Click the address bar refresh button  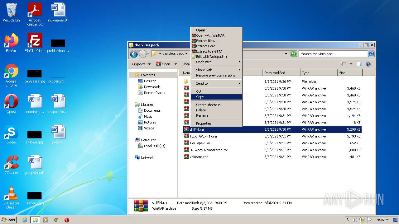[293, 54]
